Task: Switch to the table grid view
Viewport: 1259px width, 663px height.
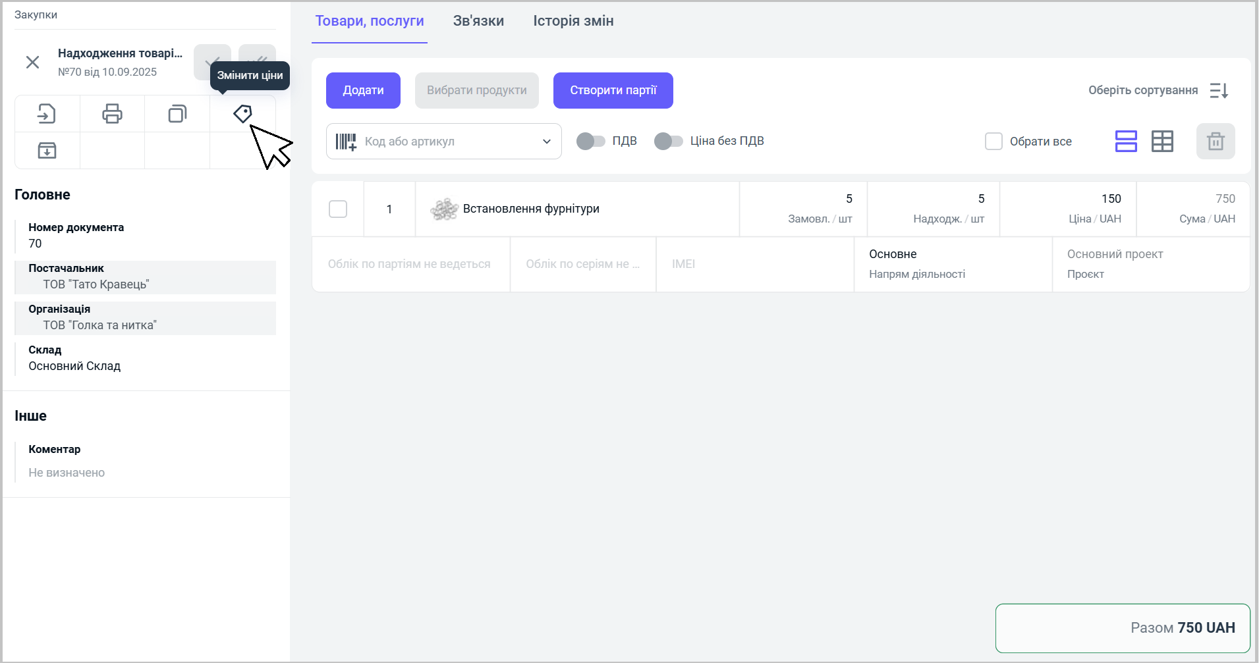Action: [x=1162, y=142]
